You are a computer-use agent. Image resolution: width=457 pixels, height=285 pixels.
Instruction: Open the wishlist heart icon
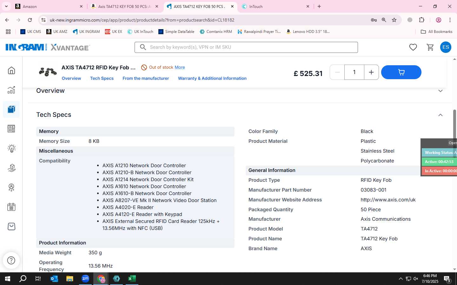[413, 47]
